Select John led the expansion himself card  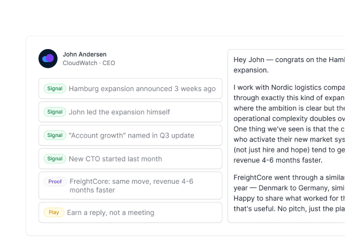[x=130, y=112]
